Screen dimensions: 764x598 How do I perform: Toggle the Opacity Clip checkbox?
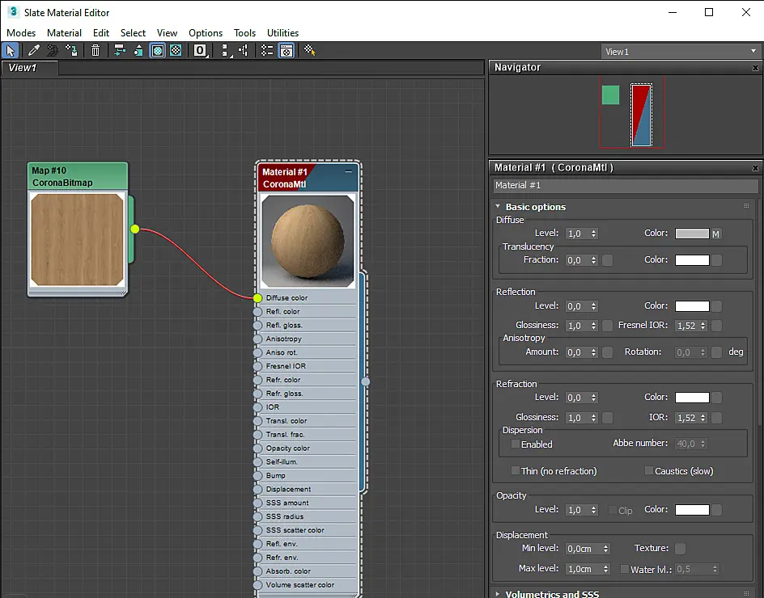613,510
